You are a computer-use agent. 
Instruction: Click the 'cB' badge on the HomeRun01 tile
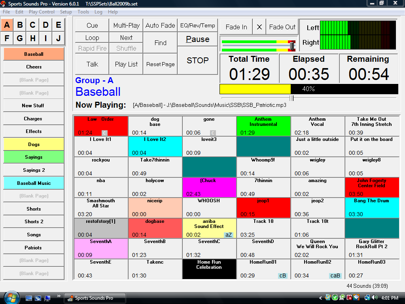point(282,275)
